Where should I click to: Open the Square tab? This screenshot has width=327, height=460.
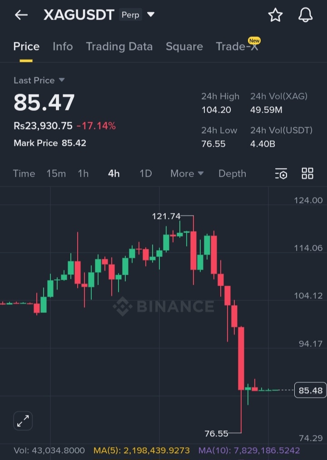point(184,46)
